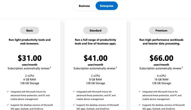Click the Microsoft 365 apps checkmark in Standard
The height and width of the screenshot is (110, 191).
pos(74,105)
